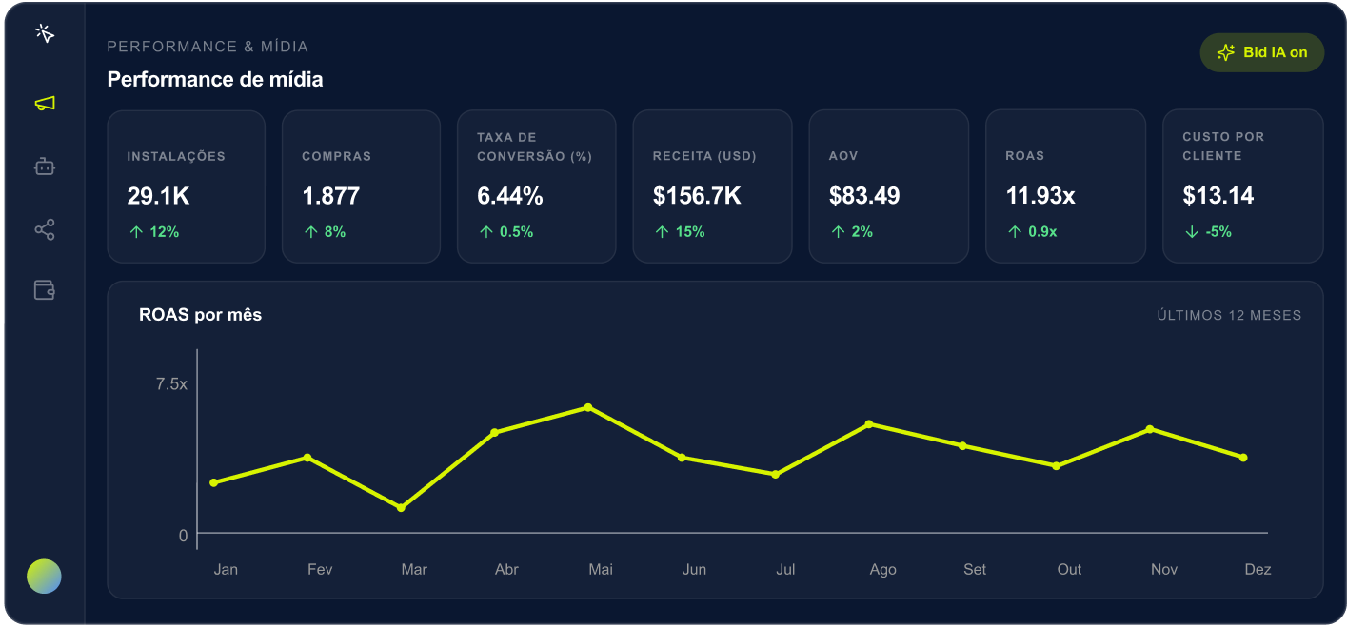Toggle the Bid IA on button
Screen dimensions: 1347x627
pos(1261,53)
